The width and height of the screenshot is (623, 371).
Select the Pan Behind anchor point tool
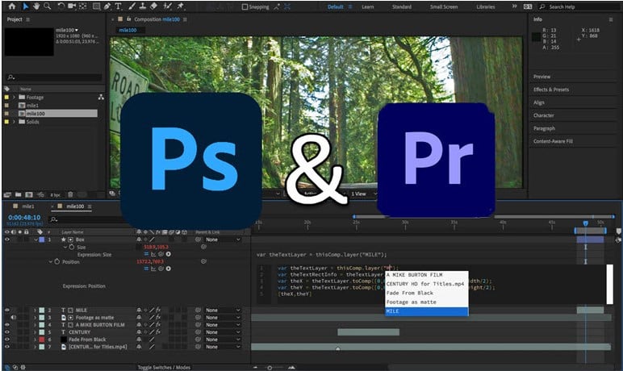click(82, 6)
